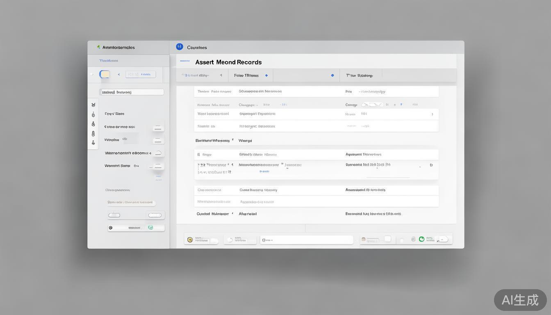The image size is (551, 315).
Task: Expand the 'Bonwaral Whrsmis' section
Action: (232, 140)
